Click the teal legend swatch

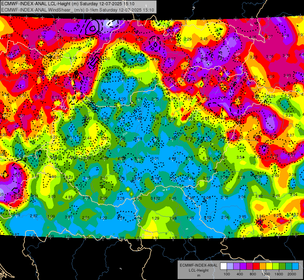(x=289, y=266)
